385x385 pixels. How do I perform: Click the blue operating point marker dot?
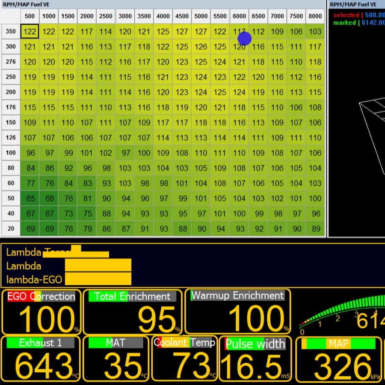pyautogui.click(x=244, y=38)
